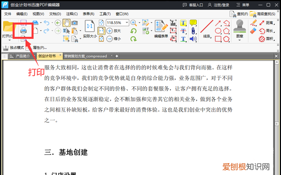This screenshot has width=281, height=175.
Task: Select the cloud shape tool
Action: pyautogui.click(x=226, y=39)
